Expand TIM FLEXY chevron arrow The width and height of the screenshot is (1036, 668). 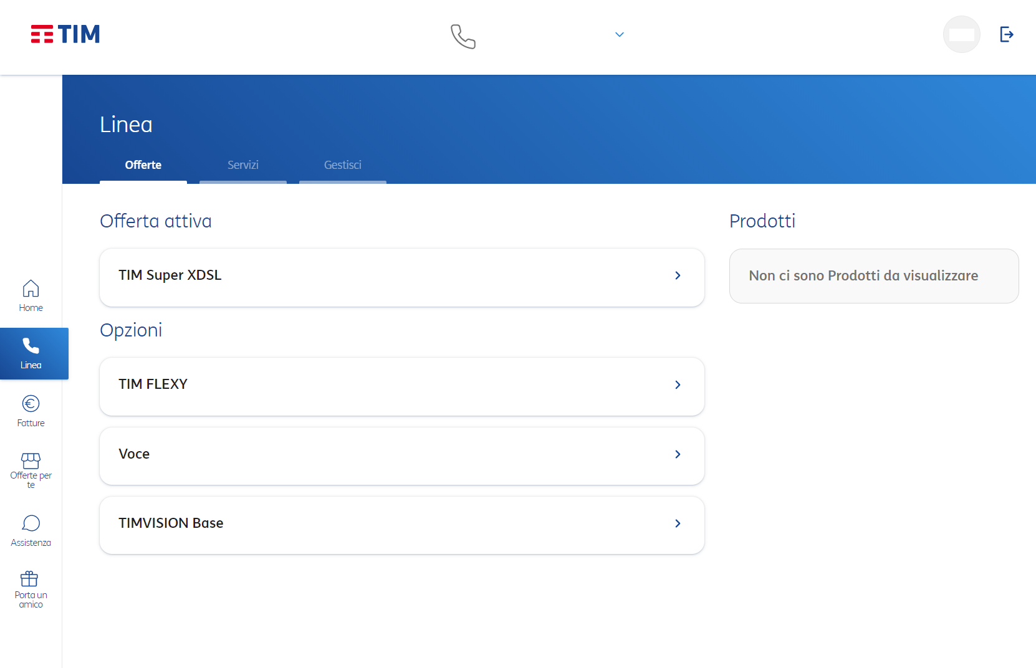[x=678, y=385]
